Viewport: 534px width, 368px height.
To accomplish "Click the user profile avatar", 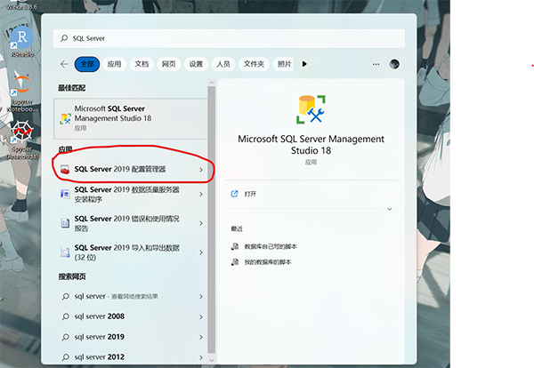I will point(394,64).
